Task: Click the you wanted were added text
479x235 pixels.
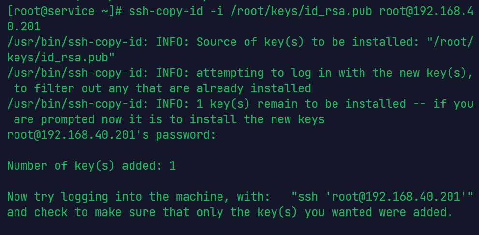Action: click(379, 212)
